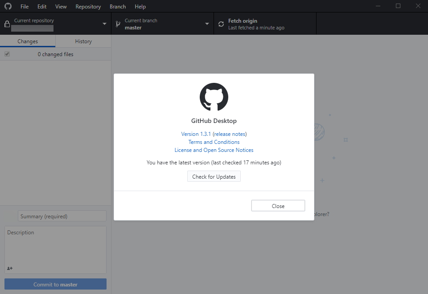Click the GitHub logo in the title bar
This screenshot has width=428, height=294.
[x=8, y=6]
